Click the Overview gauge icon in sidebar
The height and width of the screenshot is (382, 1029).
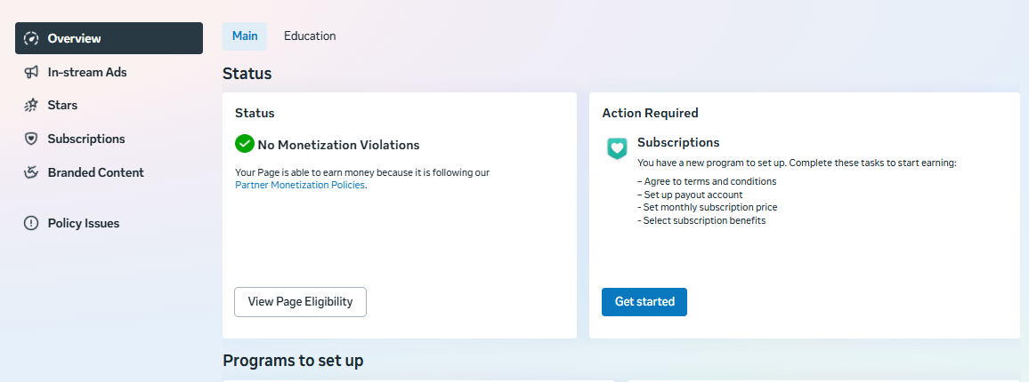point(32,38)
